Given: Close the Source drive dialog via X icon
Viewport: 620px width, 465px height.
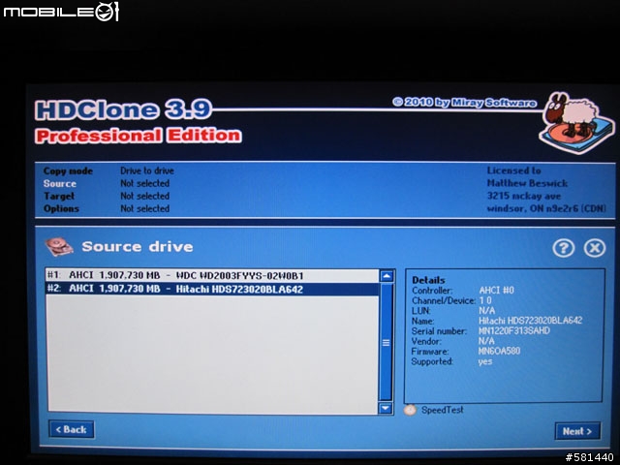Looking at the screenshot, I should [594, 248].
